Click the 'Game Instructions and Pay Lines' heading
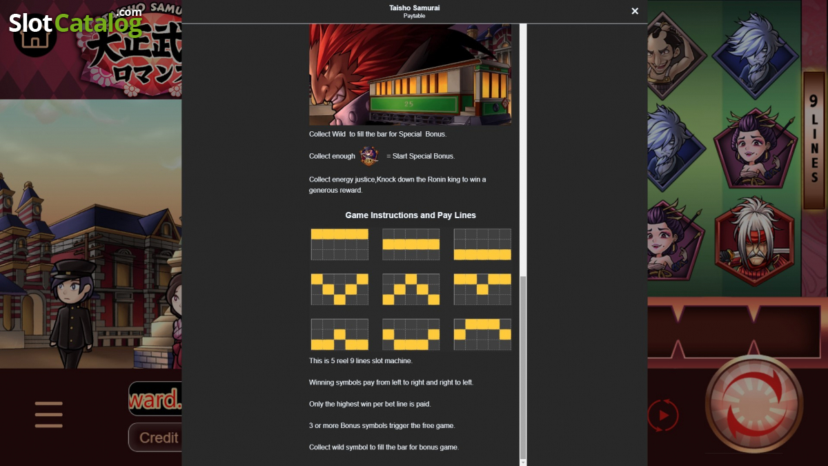Image resolution: width=828 pixels, height=466 pixels. point(411,215)
